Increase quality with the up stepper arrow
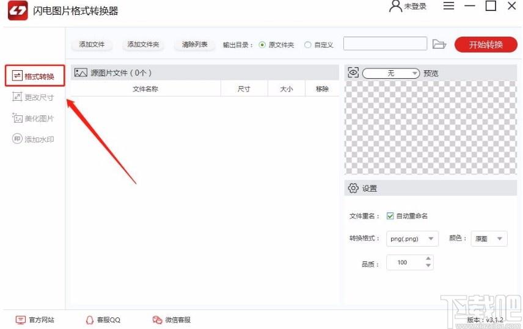Viewport: 523px width, 329px height. point(428,258)
